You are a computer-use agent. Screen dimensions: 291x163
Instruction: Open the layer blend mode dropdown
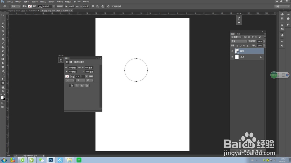[x=239, y=42]
